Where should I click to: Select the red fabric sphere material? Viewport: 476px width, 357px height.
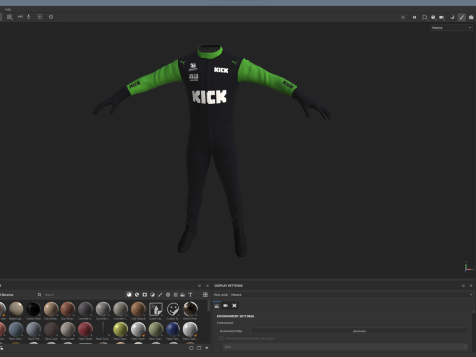(85, 329)
